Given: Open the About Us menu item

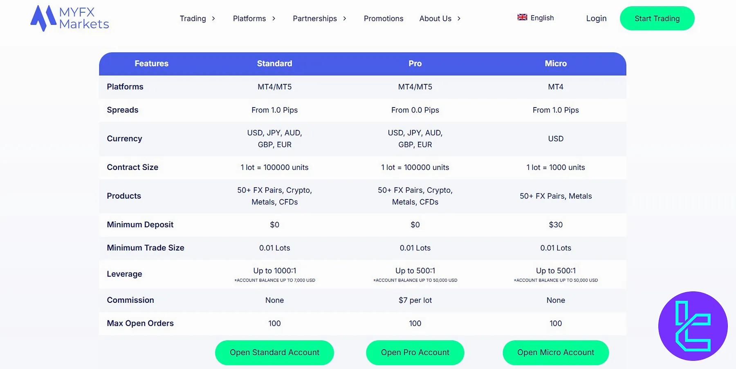Looking at the screenshot, I should (x=435, y=18).
